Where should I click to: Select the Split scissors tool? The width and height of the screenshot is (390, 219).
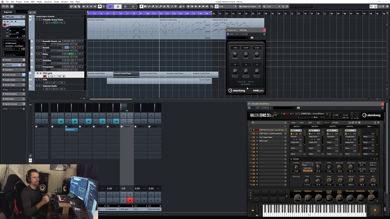pos(157,6)
